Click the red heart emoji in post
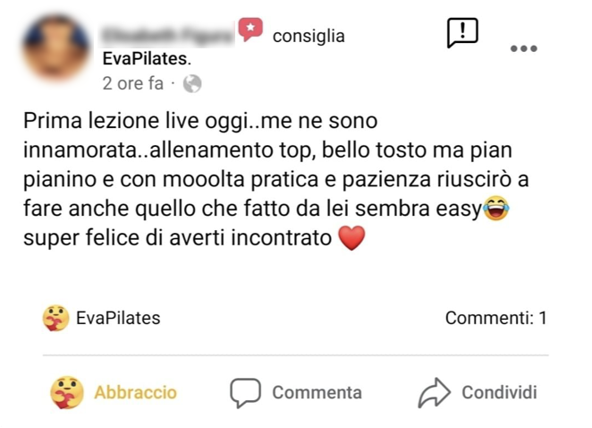 pos(353,239)
